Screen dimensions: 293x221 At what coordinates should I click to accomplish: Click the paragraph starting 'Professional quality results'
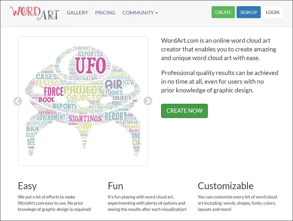pyautogui.click(x=220, y=82)
